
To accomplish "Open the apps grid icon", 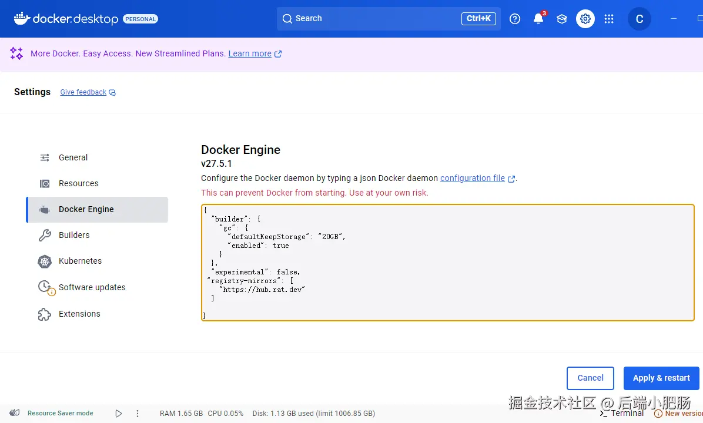I will tap(609, 19).
